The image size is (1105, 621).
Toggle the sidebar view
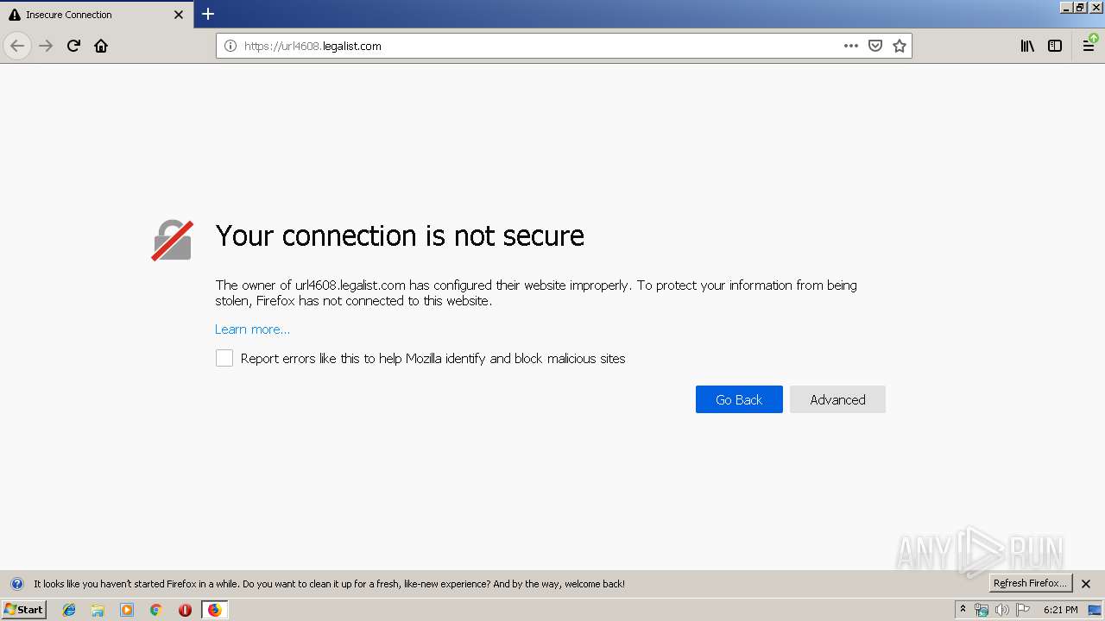tap(1055, 46)
